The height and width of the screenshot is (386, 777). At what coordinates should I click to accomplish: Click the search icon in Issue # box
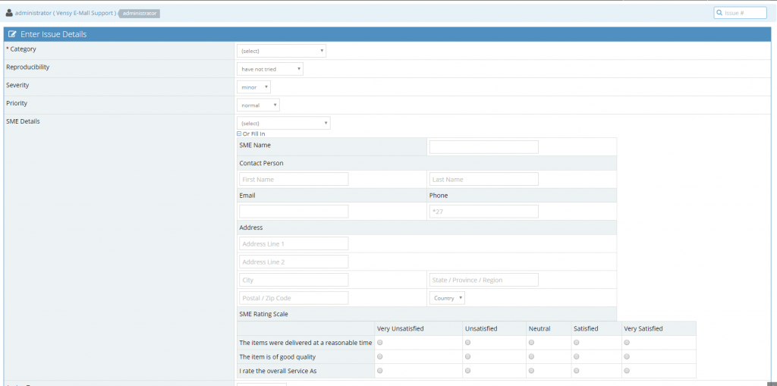coord(720,13)
